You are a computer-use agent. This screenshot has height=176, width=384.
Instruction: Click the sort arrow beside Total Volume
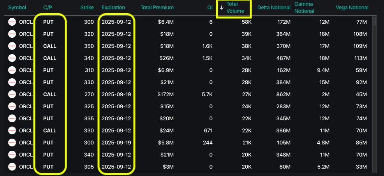(x=221, y=7)
